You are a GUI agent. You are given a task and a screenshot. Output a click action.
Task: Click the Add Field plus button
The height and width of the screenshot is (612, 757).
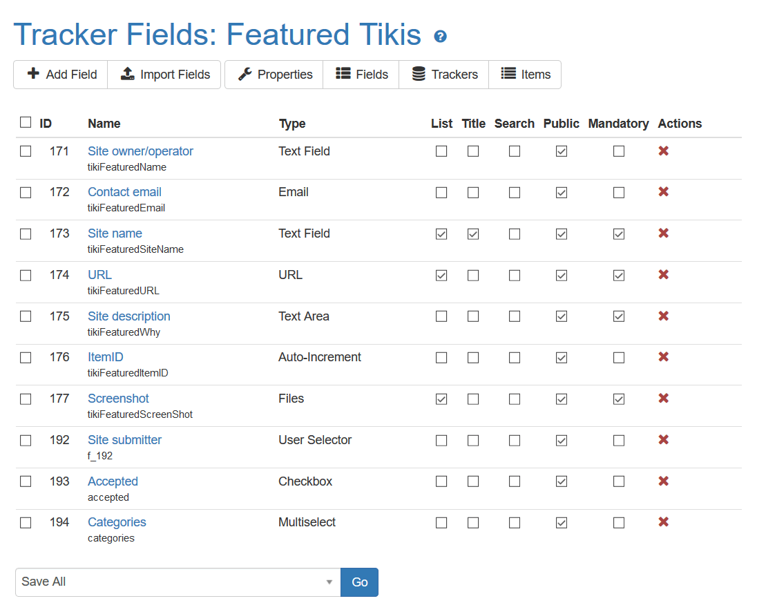click(x=61, y=75)
